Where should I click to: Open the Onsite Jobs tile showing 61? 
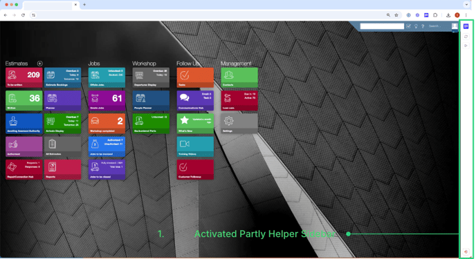point(107,101)
